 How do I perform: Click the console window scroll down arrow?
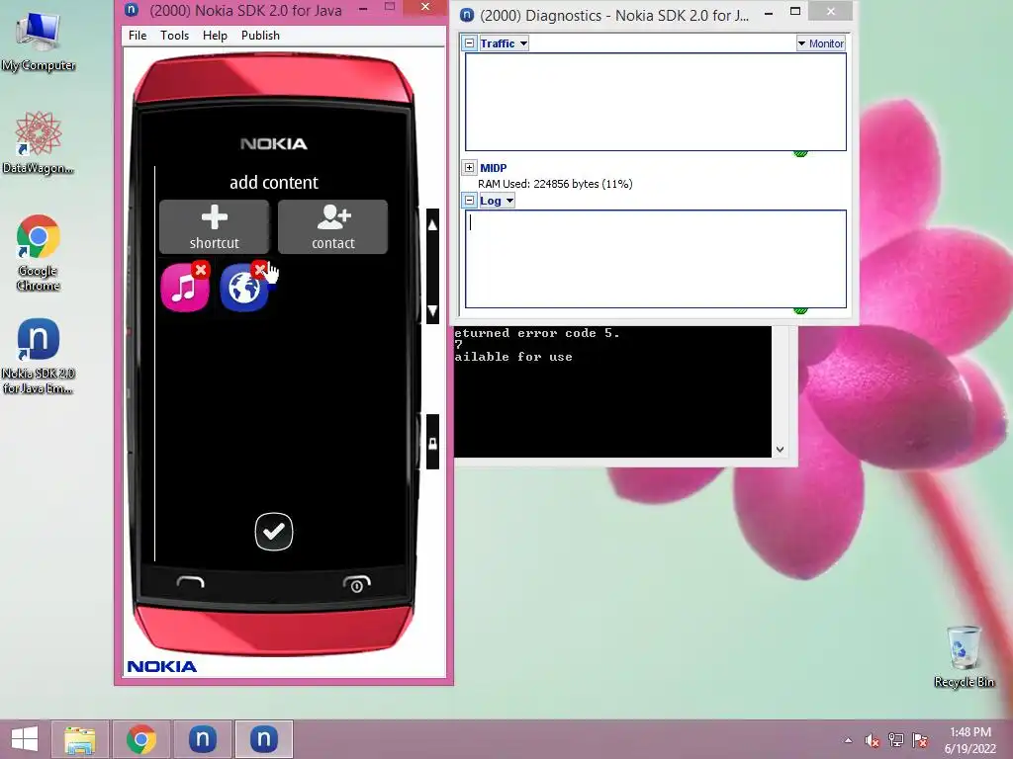(780, 450)
